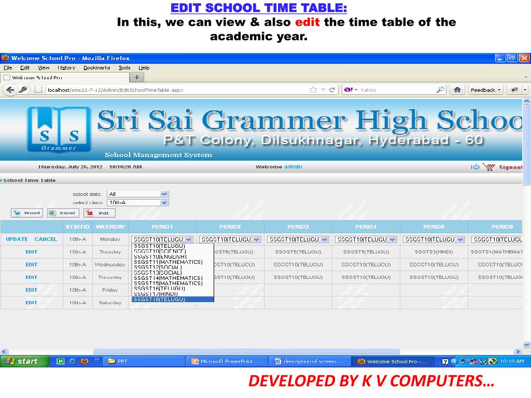Click the Welcome School Pro browser tab

coord(65,78)
